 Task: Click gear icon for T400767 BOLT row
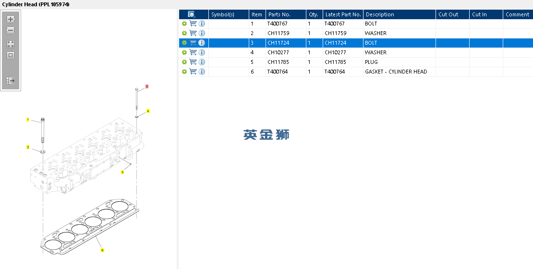tap(184, 24)
